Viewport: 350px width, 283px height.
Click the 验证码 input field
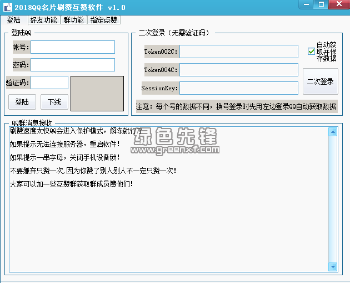pyautogui.click(x=49, y=83)
